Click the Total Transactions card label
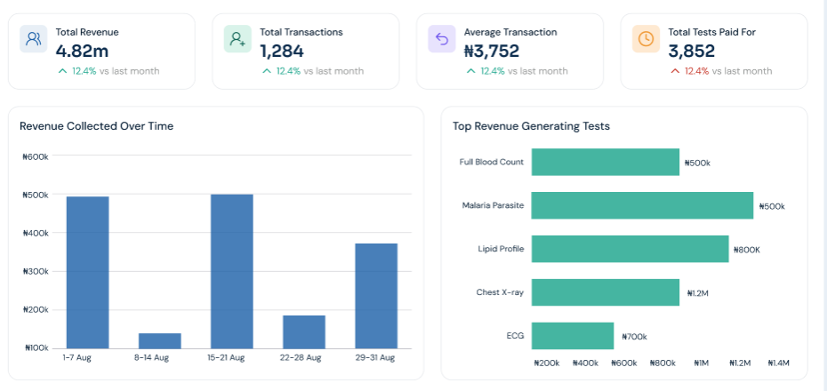Image resolution: width=827 pixels, height=391 pixels. [301, 32]
